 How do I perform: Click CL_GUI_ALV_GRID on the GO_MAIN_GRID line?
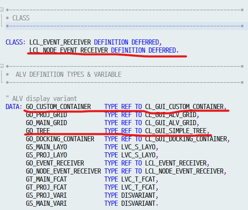[x=171, y=123]
